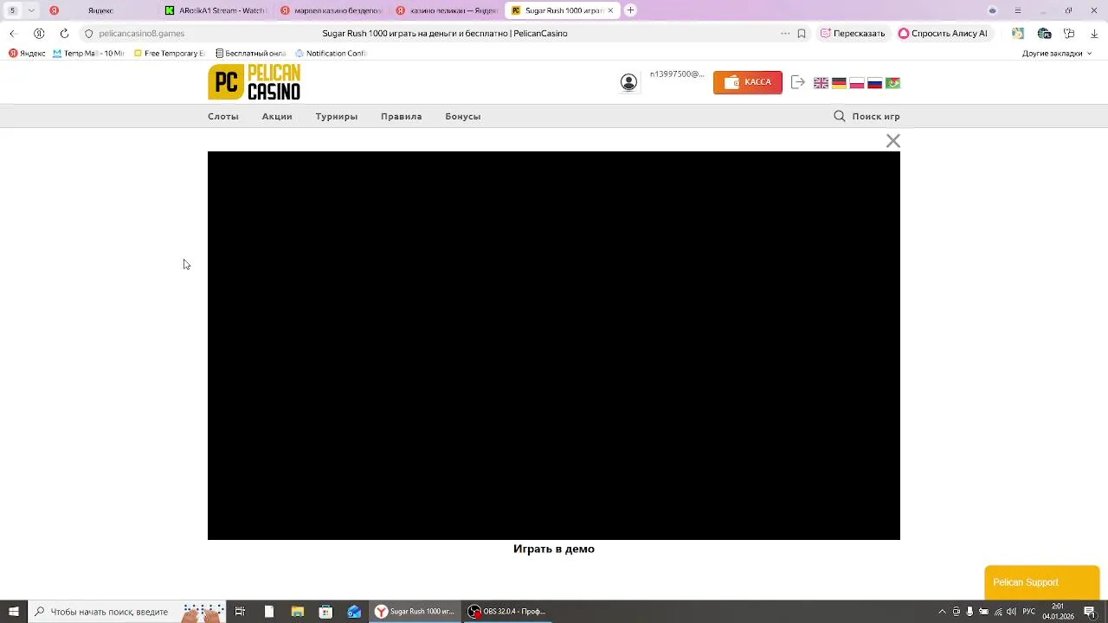Open the Яндекс bookmark
Viewport: 1108px width, 623px height.
[27, 53]
